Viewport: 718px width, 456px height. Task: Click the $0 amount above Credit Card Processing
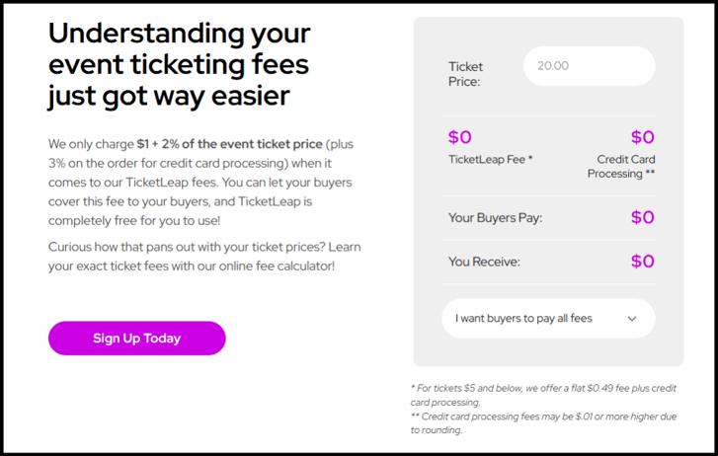642,137
